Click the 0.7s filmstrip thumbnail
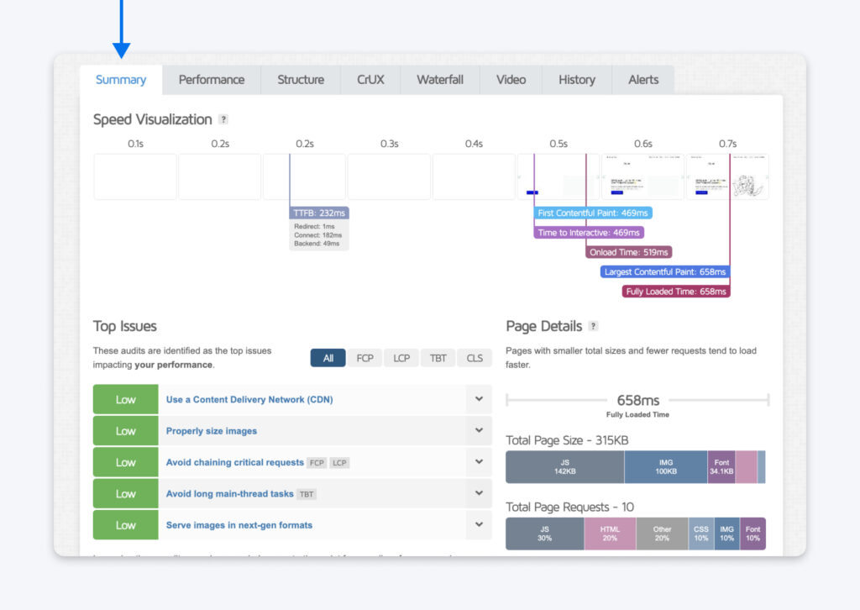860x610 pixels. click(x=727, y=176)
